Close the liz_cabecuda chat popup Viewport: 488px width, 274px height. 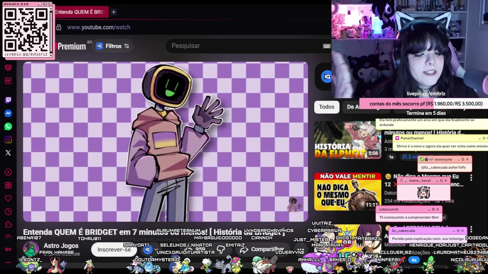(462, 231)
